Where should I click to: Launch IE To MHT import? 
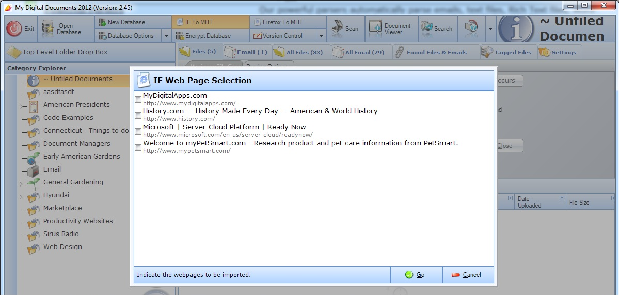pyautogui.click(x=211, y=22)
